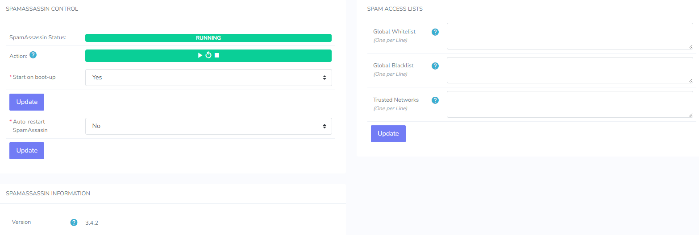This screenshot has width=699, height=235.
Task: Open the Start on boot-up dropdown
Action: click(208, 78)
